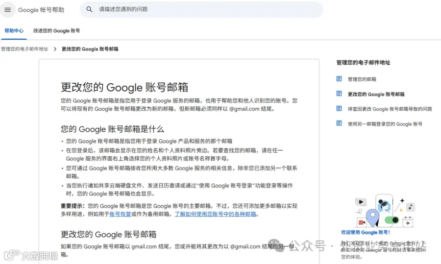Open sidebar article 管理您的邮箱

tap(362, 79)
